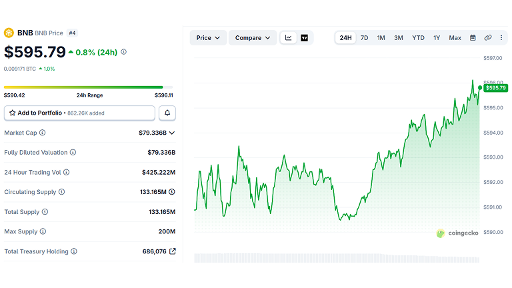Screen dimensions: 512x288
Task: Click the 133.165M total supply value
Action: pyautogui.click(x=162, y=211)
